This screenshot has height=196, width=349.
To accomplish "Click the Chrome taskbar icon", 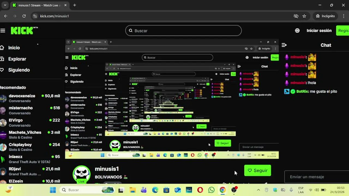I will [x=223, y=190].
